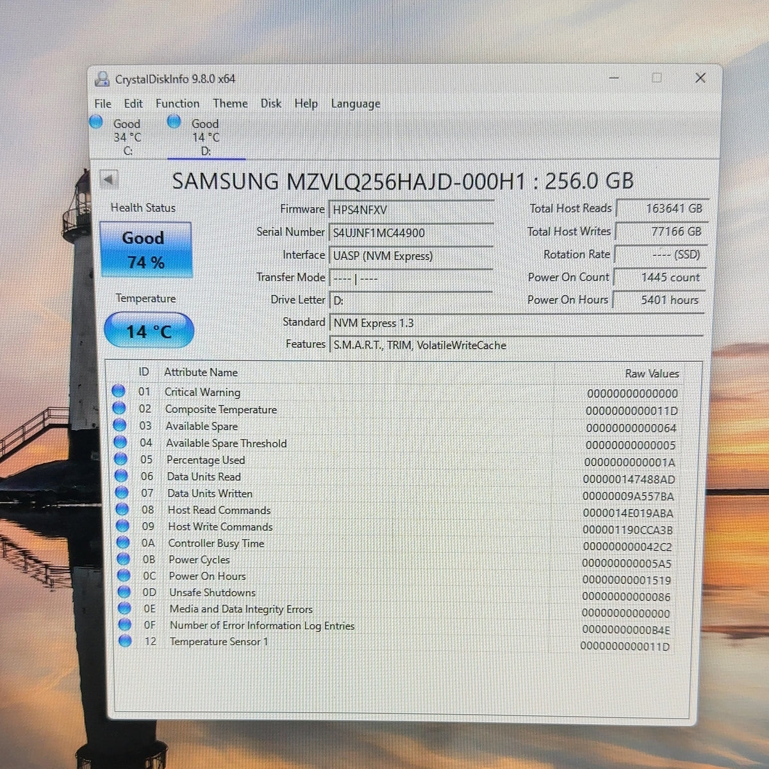Open the Theme menu
Image resolution: width=769 pixels, height=769 pixels.
[x=230, y=104]
